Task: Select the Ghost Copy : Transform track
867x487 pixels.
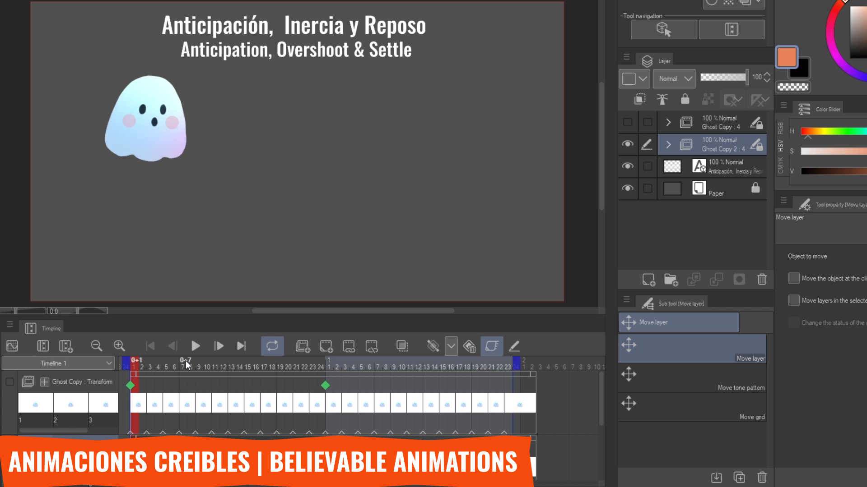Action: coord(82,381)
